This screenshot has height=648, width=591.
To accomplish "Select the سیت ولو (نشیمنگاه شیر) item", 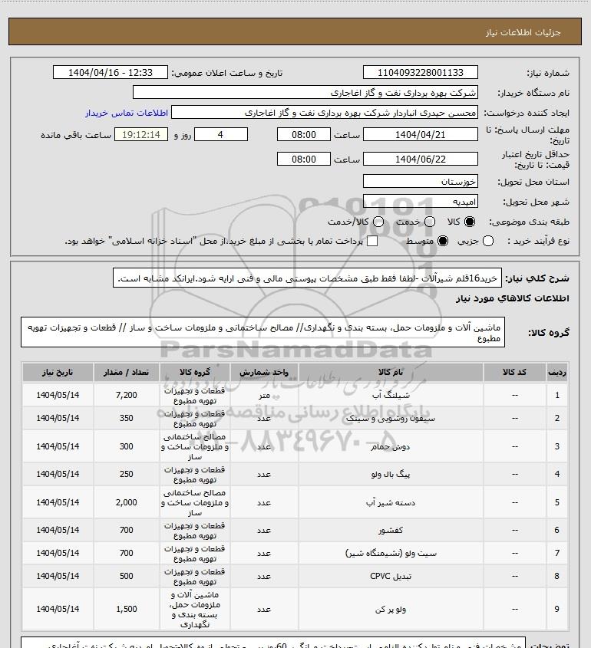I will coord(391,554).
